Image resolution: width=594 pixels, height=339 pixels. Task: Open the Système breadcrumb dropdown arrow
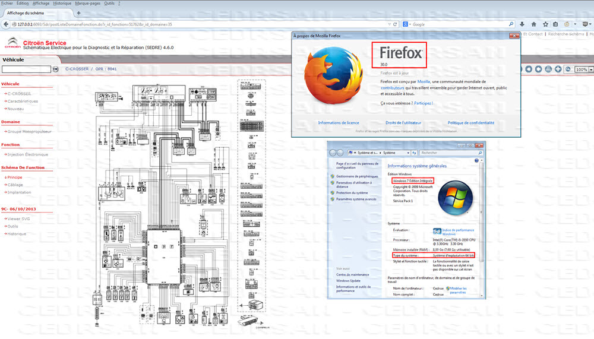pos(407,153)
